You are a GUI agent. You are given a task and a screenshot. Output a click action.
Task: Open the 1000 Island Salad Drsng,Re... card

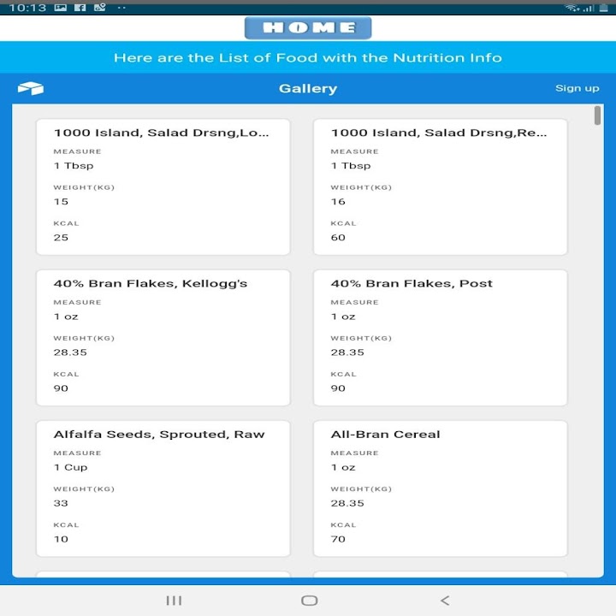pos(440,187)
